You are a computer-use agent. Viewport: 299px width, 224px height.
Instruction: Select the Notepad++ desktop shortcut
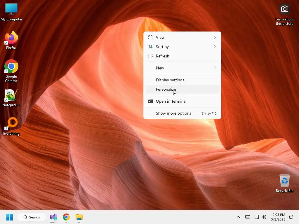[11, 98]
